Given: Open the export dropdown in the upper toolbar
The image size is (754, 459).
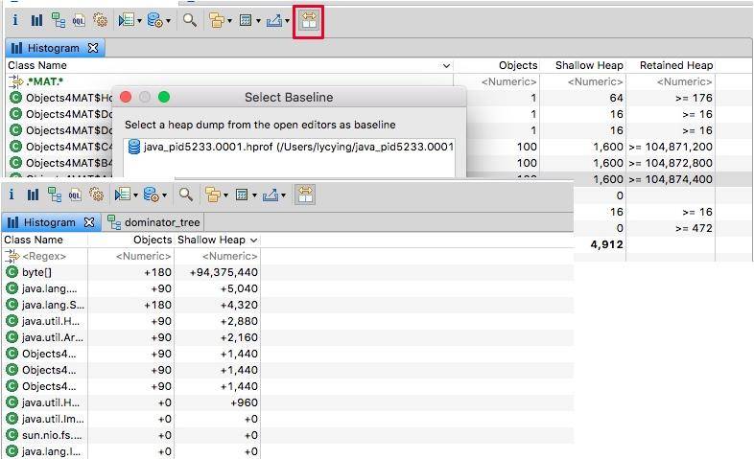Looking at the screenshot, I should click(287, 21).
